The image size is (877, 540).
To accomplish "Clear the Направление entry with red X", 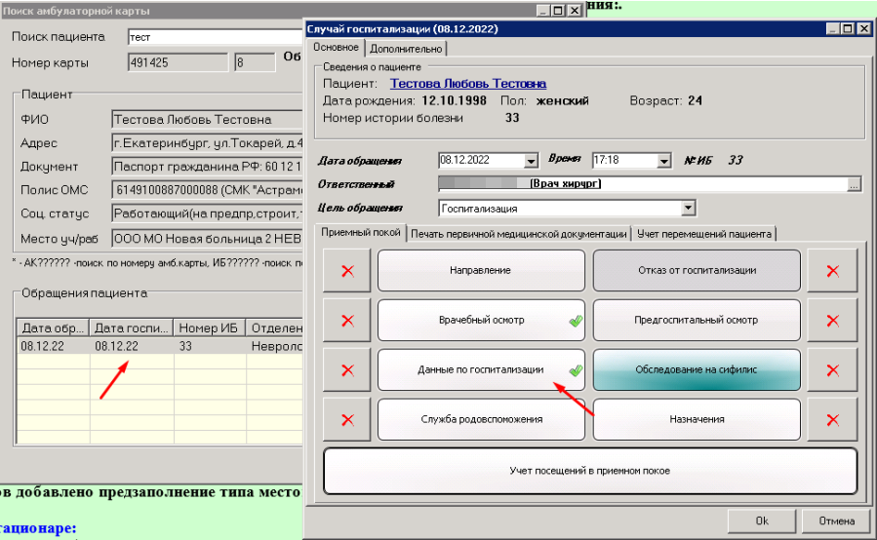I will [x=346, y=271].
